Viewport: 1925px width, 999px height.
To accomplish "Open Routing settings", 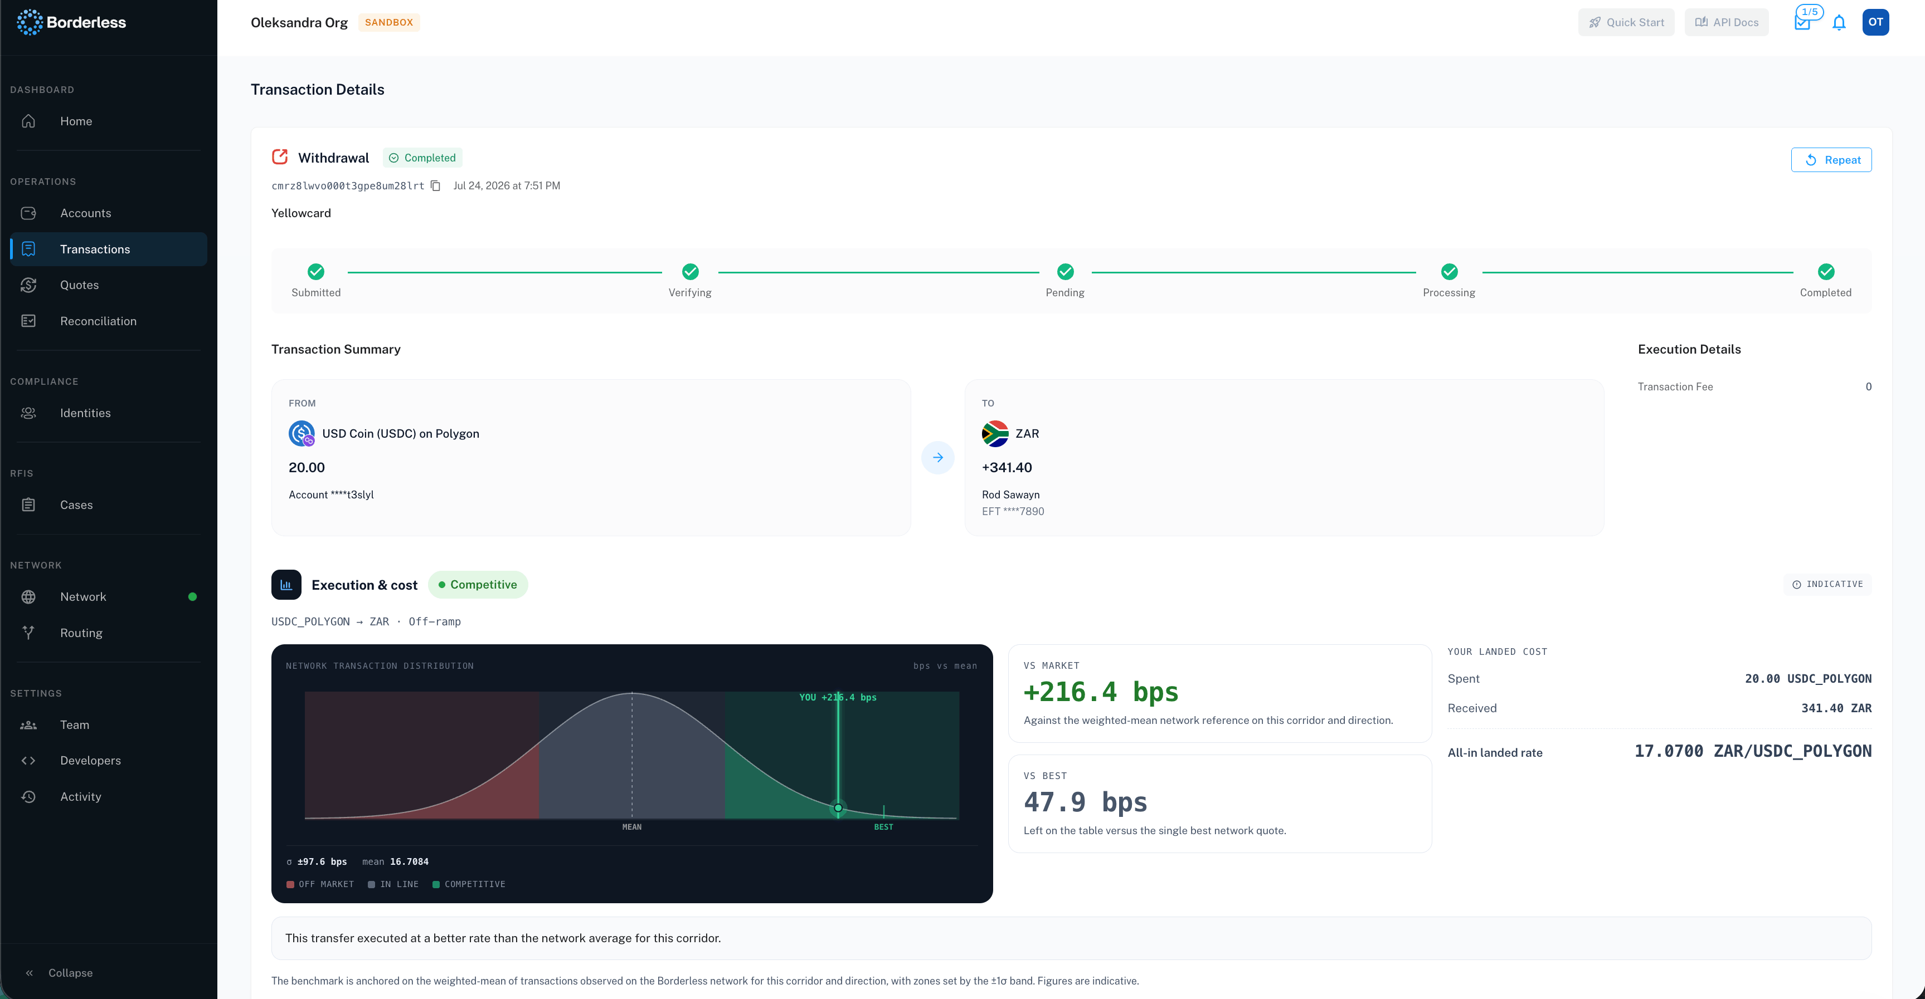I will point(108,633).
